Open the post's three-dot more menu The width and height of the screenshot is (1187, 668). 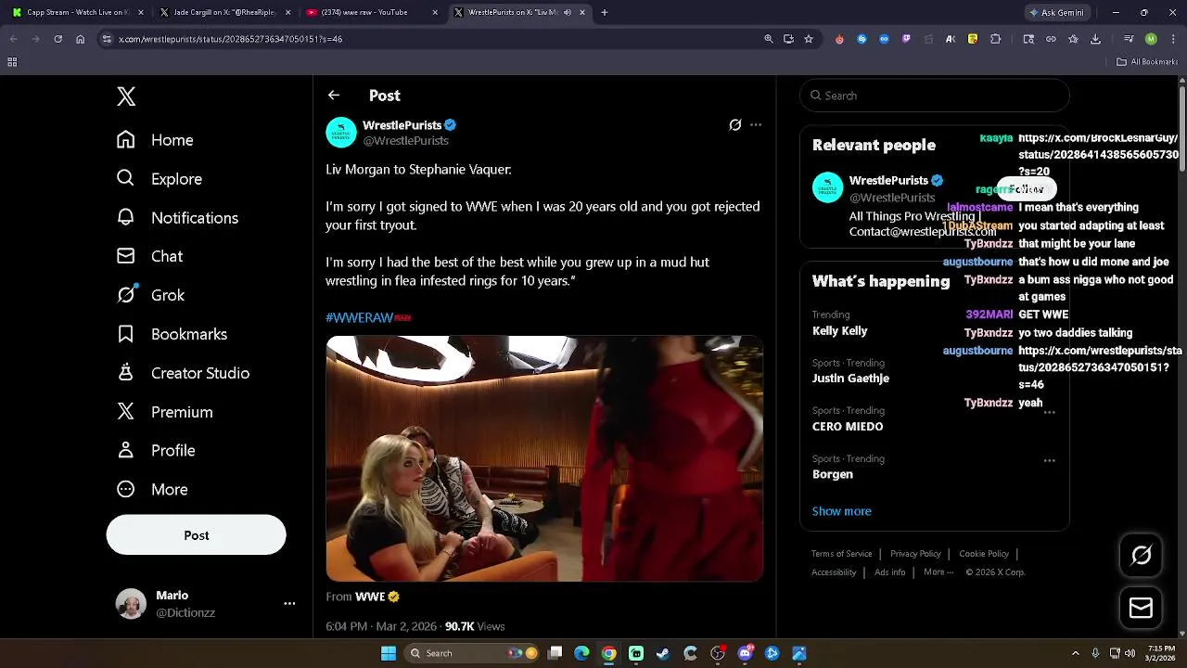tap(756, 125)
